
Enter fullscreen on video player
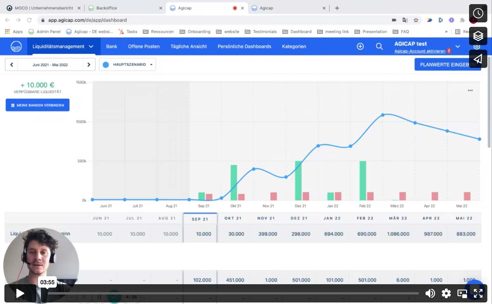pyautogui.click(x=478, y=293)
